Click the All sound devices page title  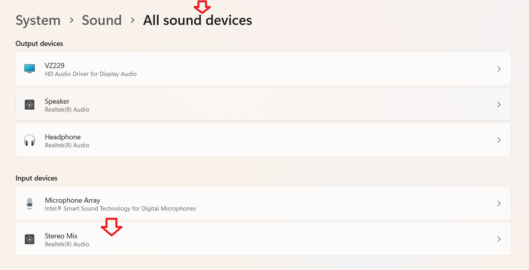pyautogui.click(x=197, y=20)
